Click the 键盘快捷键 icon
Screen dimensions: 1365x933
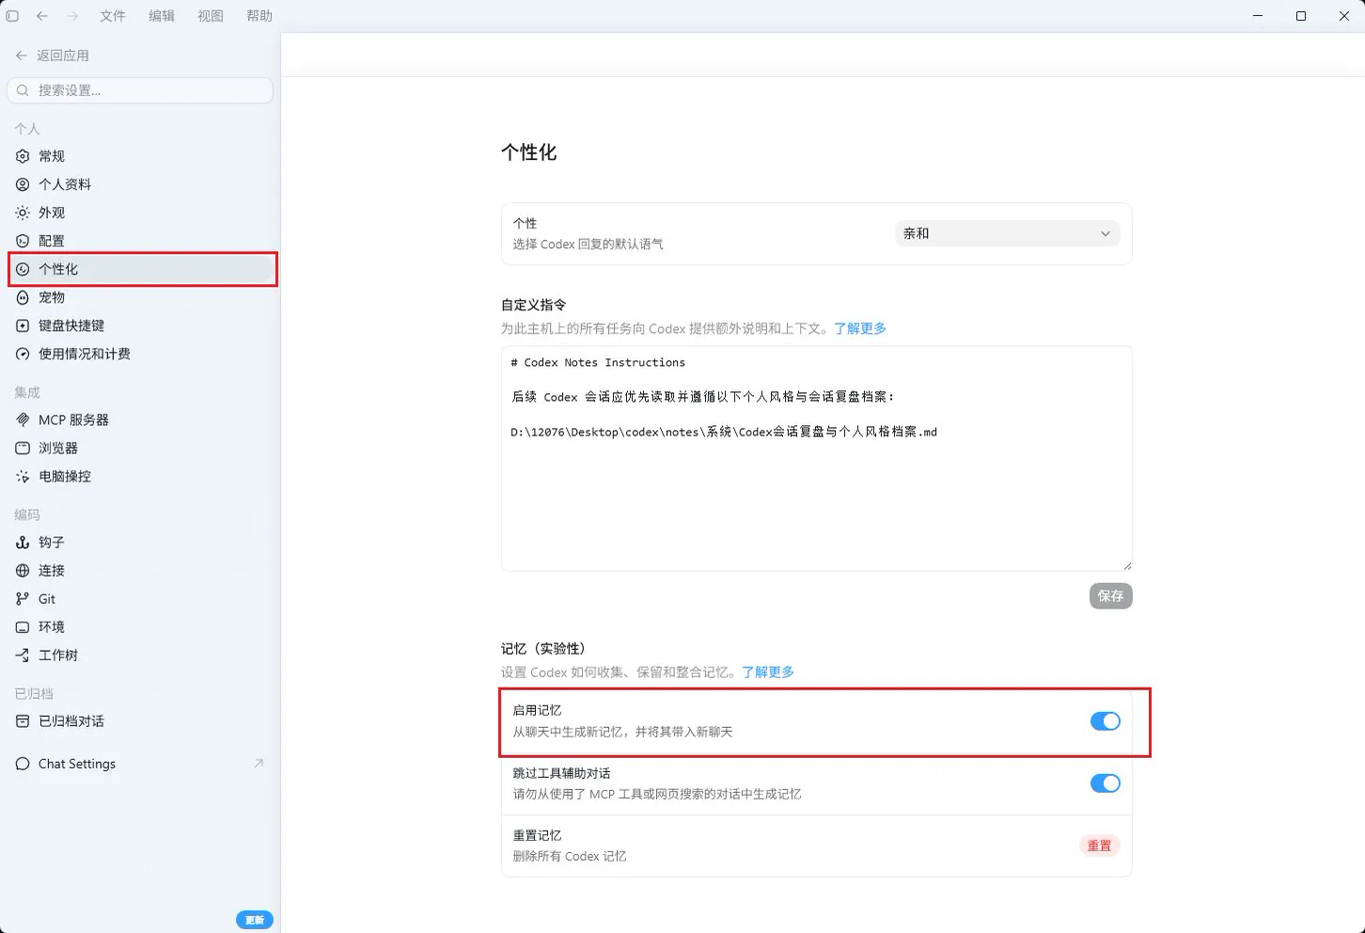click(23, 325)
